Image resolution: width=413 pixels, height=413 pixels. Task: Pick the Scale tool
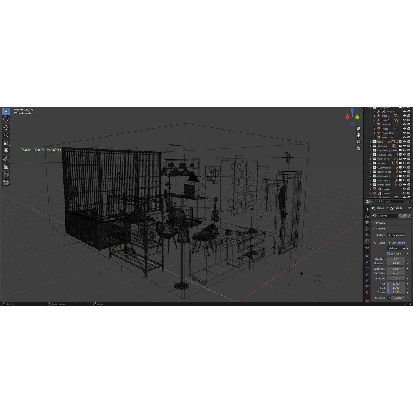(6, 143)
